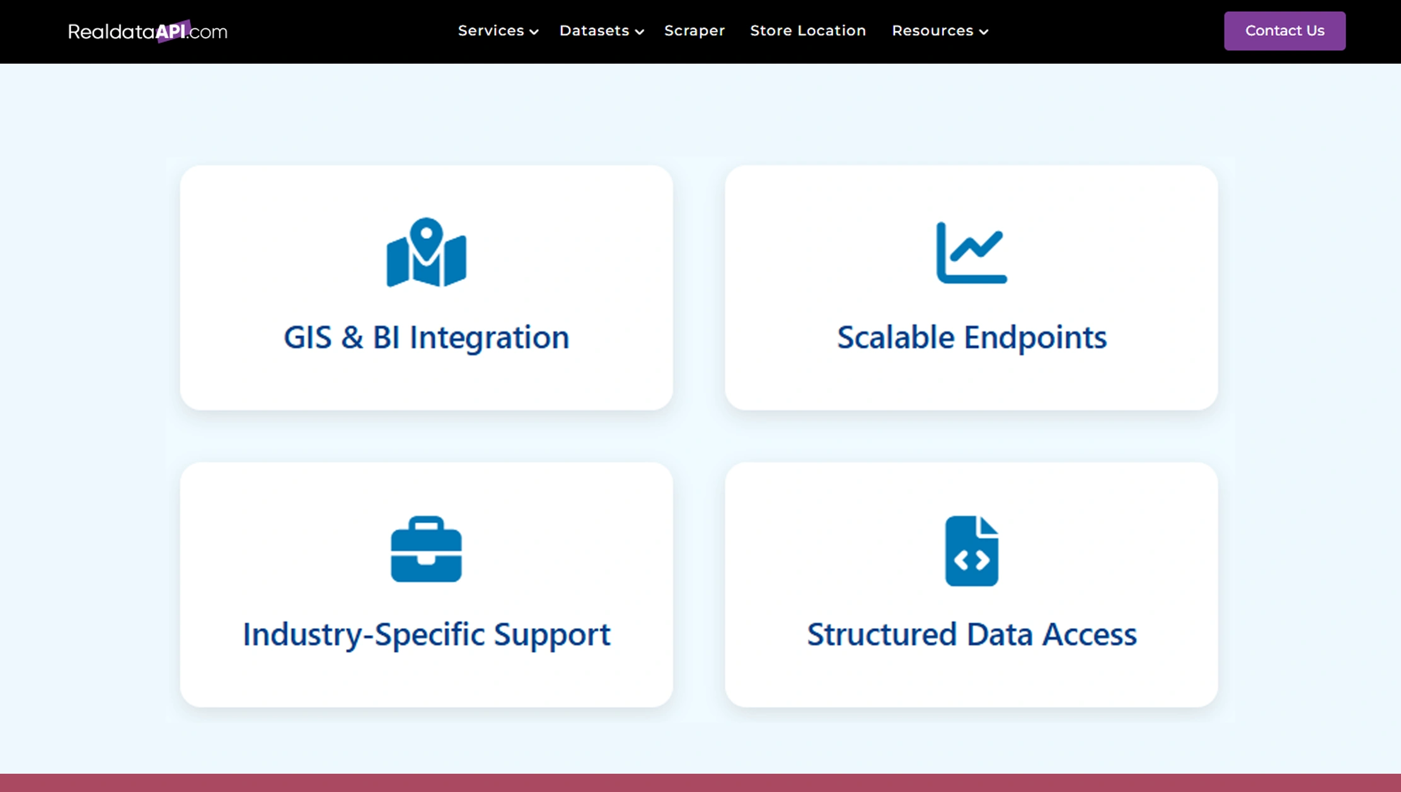This screenshot has width=1401, height=792.
Task: Select the GIS & BI Integration card
Action: pos(426,287)
